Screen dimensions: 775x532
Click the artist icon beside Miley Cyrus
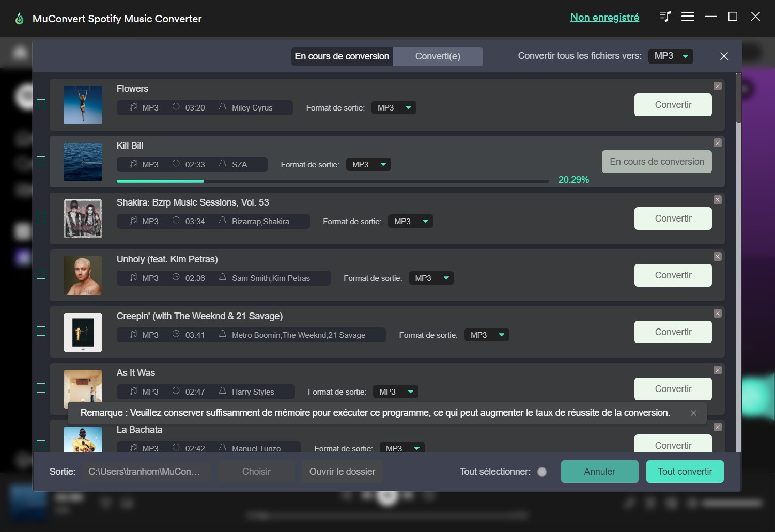(x=222, y=107)
